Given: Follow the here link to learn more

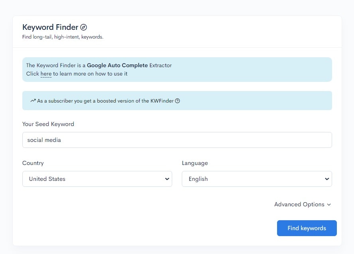Looking at the screenshot, I should click(x=46, y=74).
